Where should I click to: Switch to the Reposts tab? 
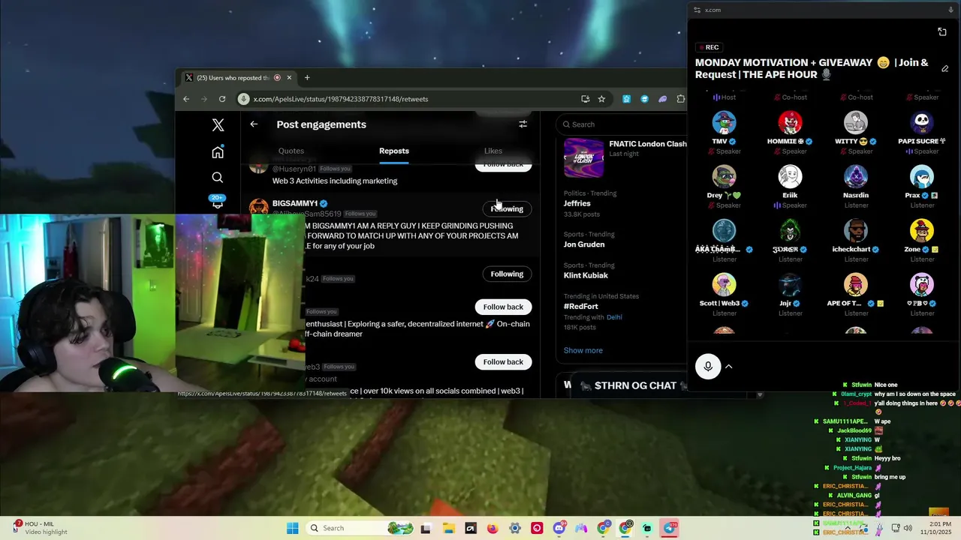tap(394, 151)
